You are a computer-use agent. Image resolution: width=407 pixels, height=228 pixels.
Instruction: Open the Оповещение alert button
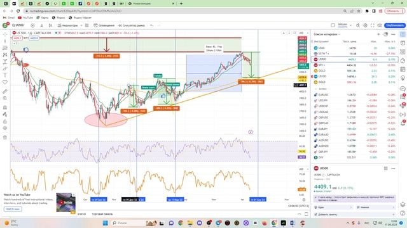(x=104, y=25)
